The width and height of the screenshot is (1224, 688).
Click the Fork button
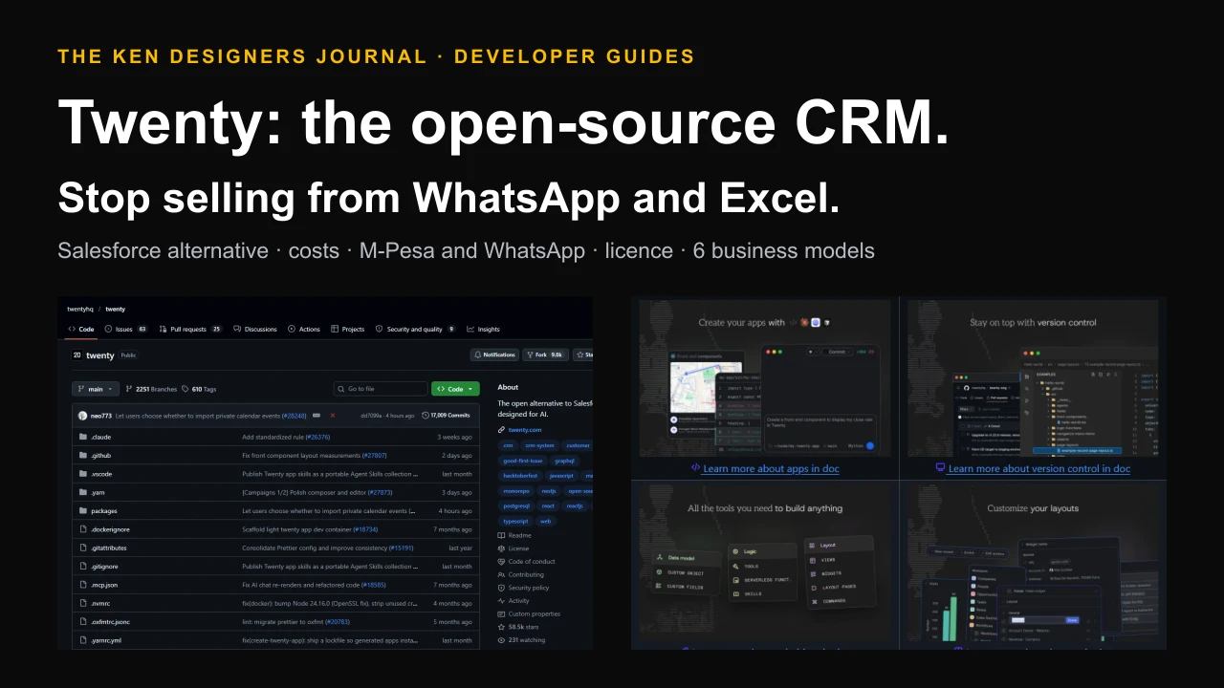(x=545, y=355)
